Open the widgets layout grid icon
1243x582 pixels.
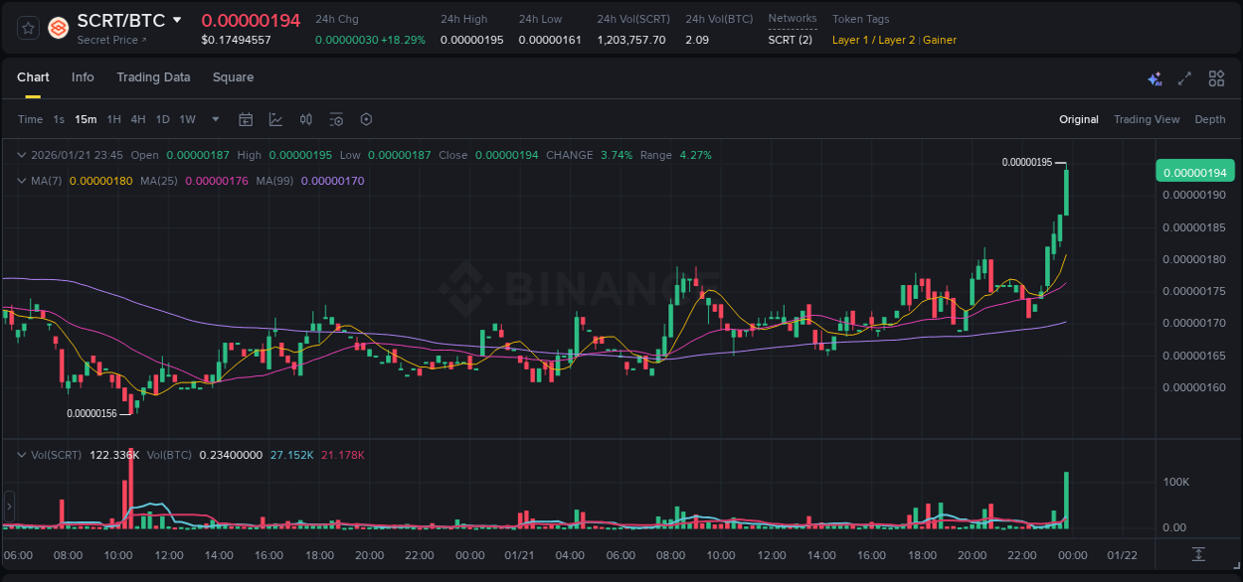(x=1216, y=77)
